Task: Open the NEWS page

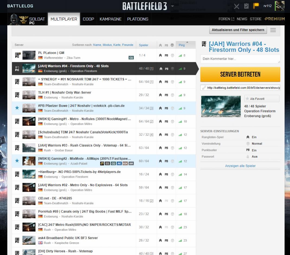Action: (242, 19)
